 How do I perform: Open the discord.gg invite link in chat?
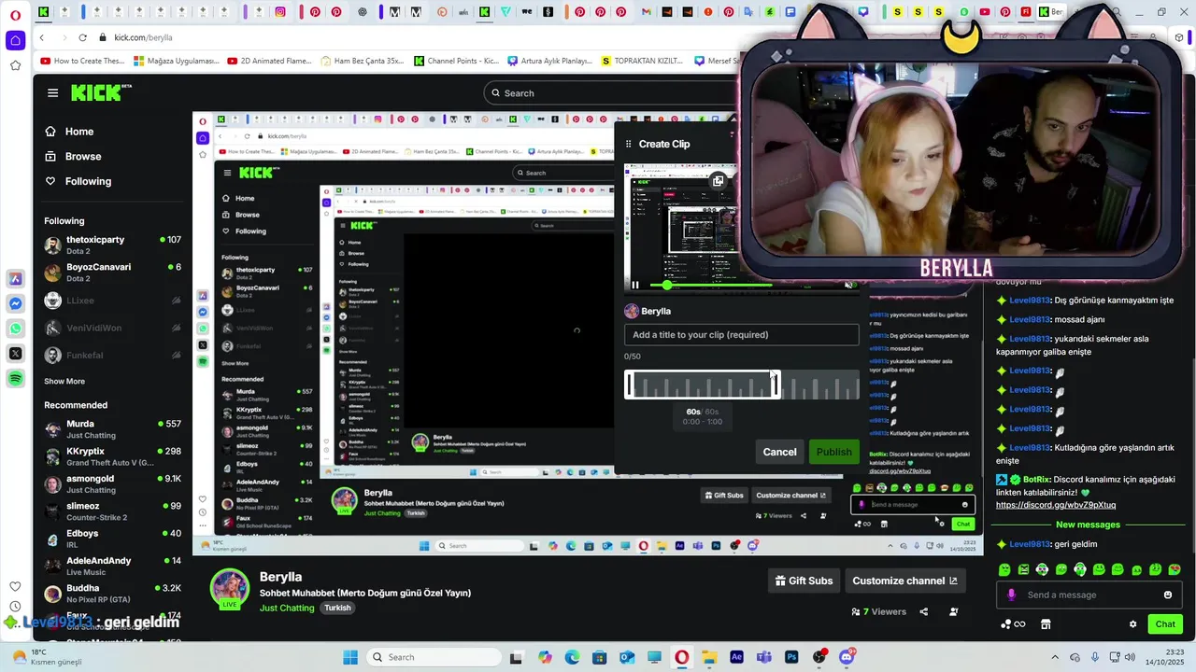[1056, 505]
